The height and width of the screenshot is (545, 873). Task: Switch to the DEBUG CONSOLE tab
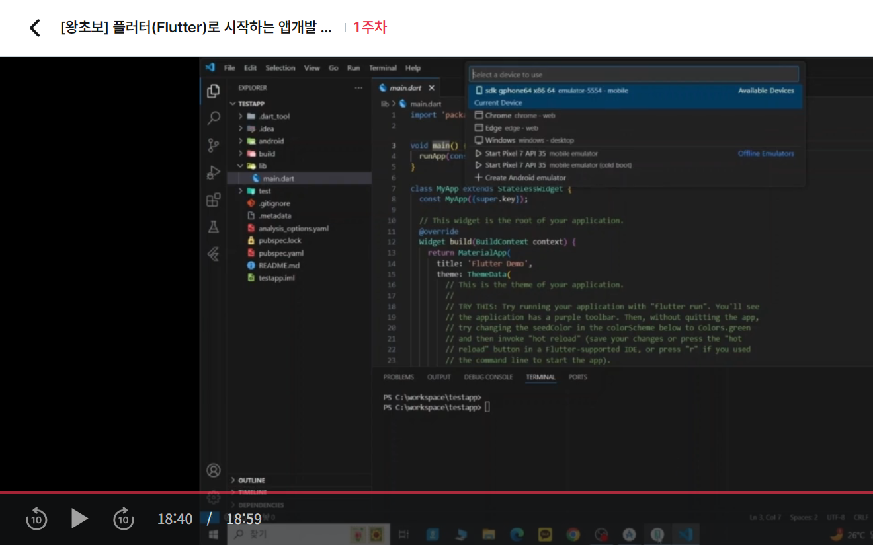click(x=488, y=377)
